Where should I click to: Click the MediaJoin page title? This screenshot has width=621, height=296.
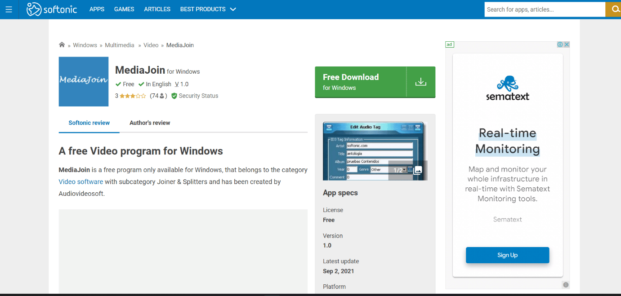tap(140, 70)
